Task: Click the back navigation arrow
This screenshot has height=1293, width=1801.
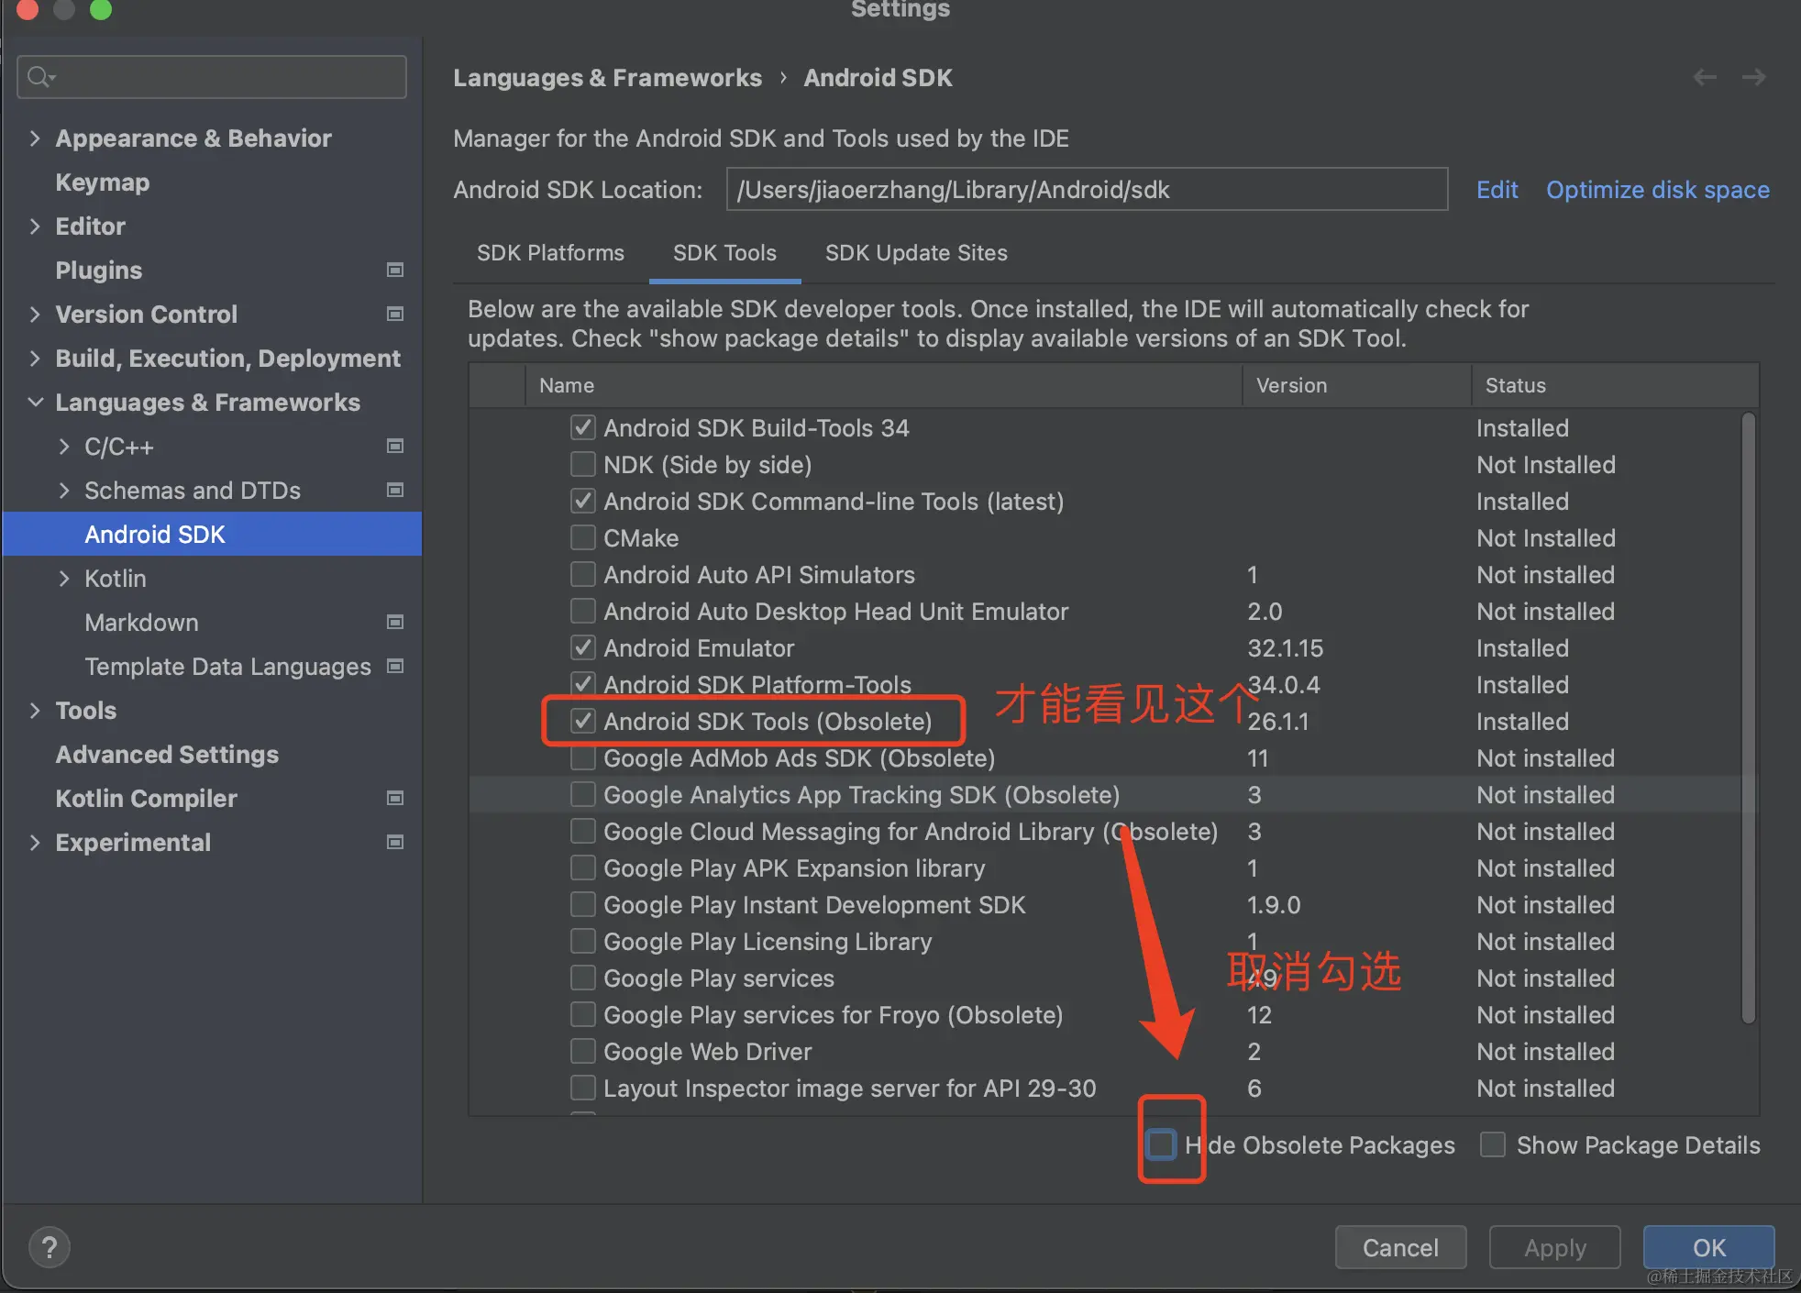Action: pos(1705,78)
